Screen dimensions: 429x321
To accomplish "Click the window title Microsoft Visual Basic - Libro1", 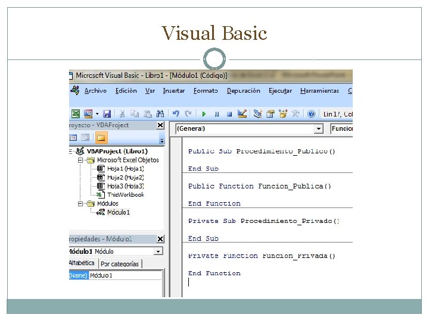I will (x=151, y=75).
